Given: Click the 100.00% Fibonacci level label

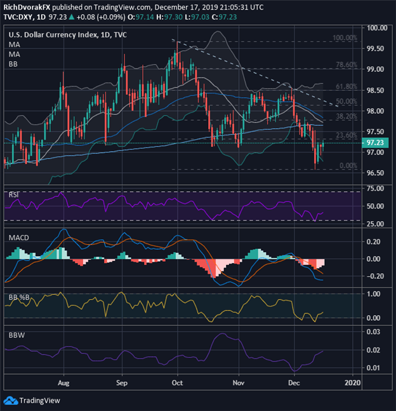Looking at the screenshot, I should (345, 37).
